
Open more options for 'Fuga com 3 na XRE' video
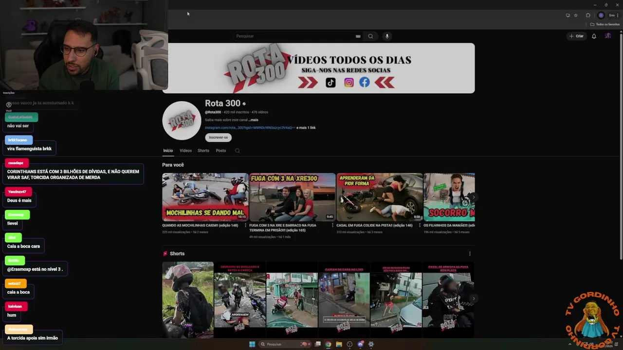[332, 226]
